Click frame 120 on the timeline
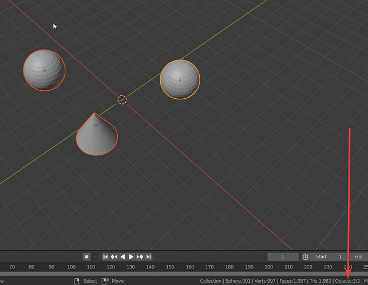This screenshot has width=368, height=285. (111, 267)
